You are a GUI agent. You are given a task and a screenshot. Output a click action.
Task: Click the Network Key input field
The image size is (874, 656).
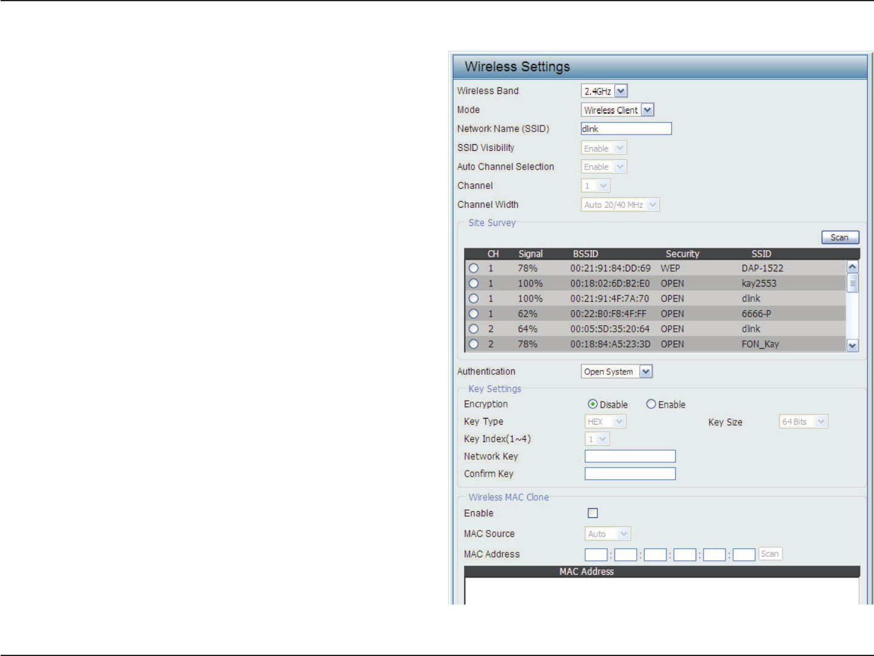630,456
